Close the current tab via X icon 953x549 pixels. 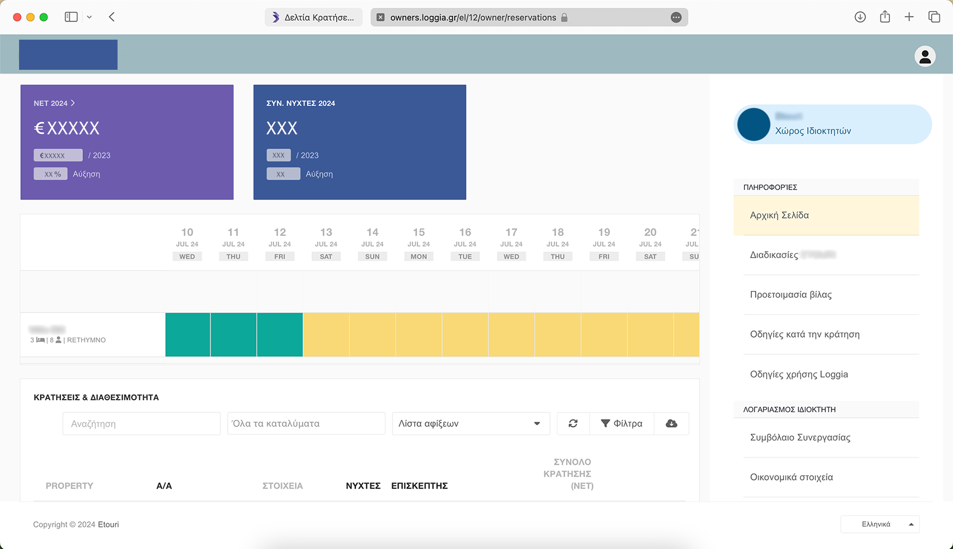pos(380,17)
